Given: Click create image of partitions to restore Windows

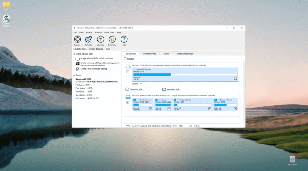Looking at the screenshot, I should (x=100, y=64).
